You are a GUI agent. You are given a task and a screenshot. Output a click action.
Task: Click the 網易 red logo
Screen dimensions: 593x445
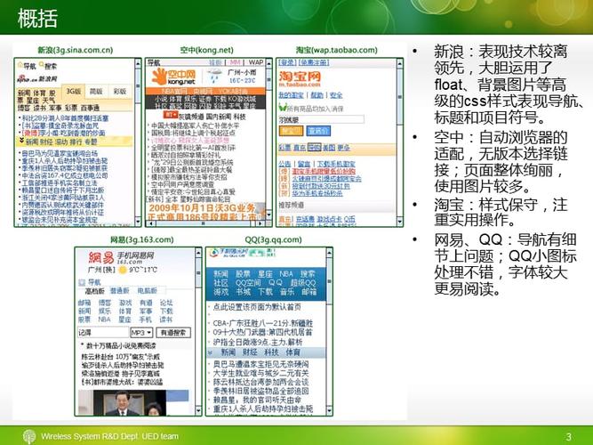(x=101, y=257)
